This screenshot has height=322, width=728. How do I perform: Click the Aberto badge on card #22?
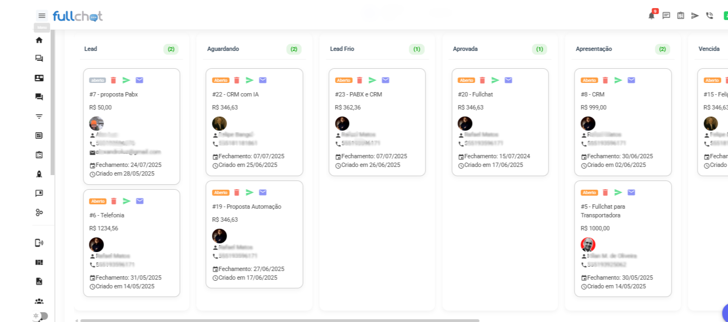[x=221, y=80]
